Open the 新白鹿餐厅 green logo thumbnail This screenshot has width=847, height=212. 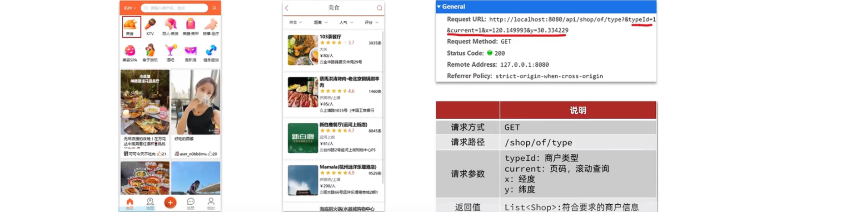[x=303, y=138]
